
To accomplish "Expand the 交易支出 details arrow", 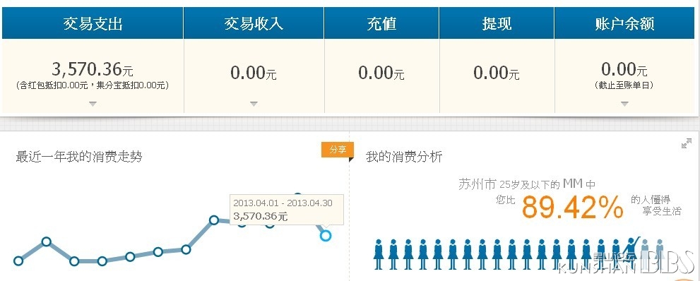I will (93, 104).
